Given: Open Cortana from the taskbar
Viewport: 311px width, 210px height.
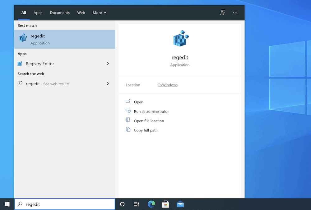Looking at the screenshot, I should [122, 204].
